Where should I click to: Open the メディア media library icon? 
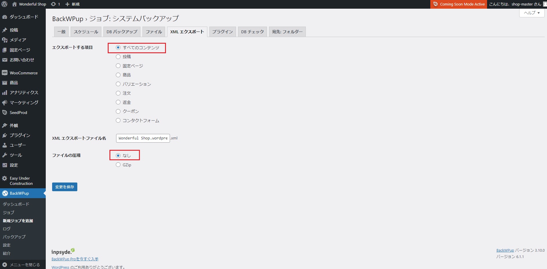point(5,40)
